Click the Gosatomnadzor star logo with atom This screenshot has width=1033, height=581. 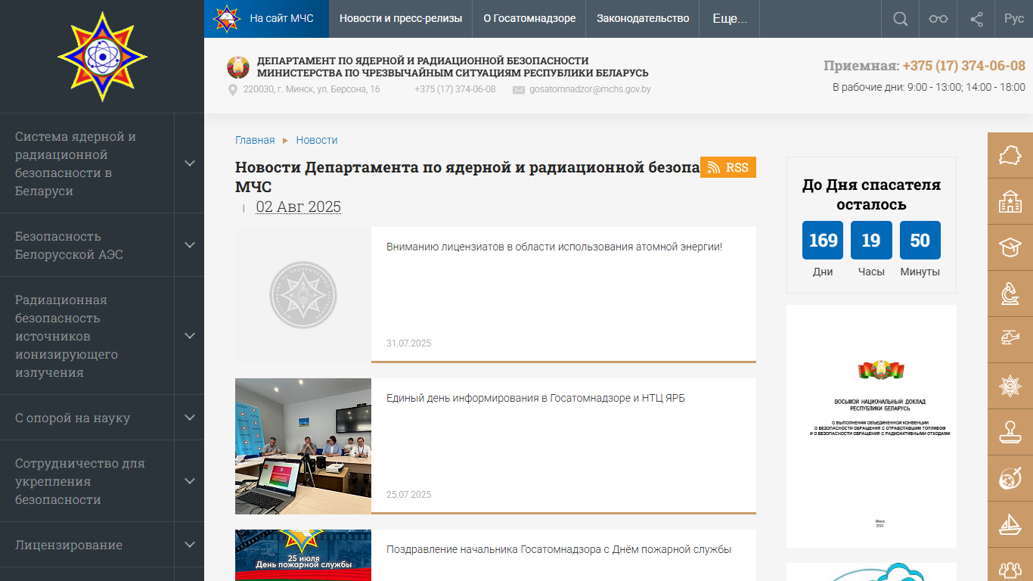click(102, 57)
